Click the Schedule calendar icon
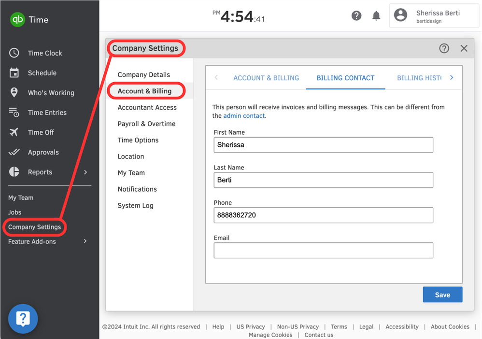Image resolution: width=482 pixels, height=339 pixels. (x=14, y=73)
